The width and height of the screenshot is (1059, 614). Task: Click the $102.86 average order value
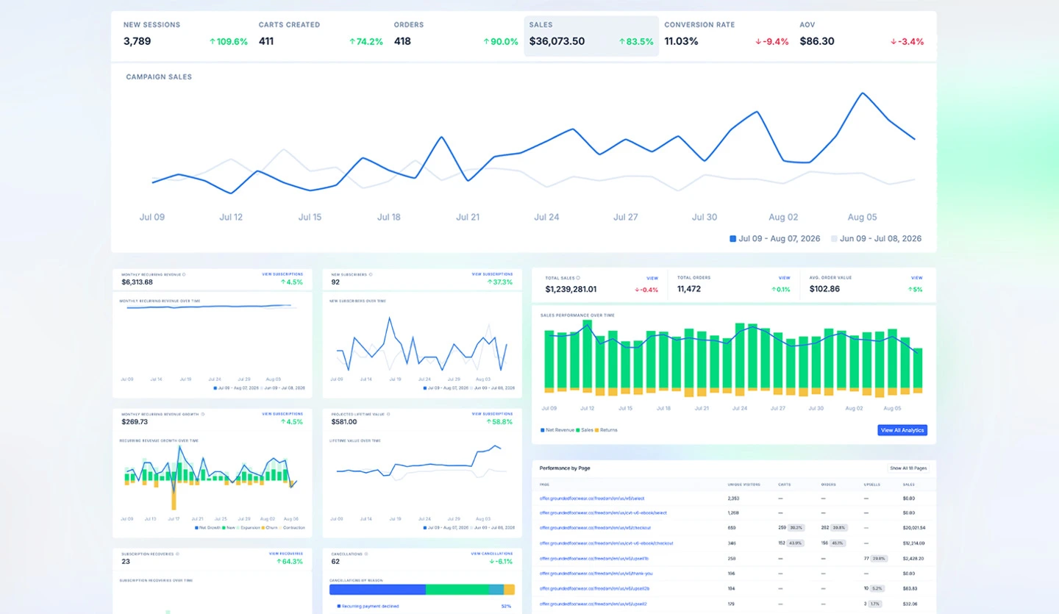(824, 289)
